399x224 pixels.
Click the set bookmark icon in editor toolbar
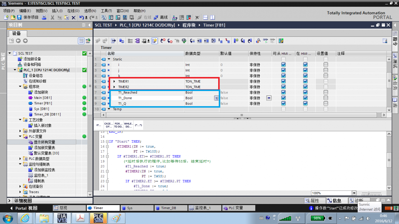[236, 41]
